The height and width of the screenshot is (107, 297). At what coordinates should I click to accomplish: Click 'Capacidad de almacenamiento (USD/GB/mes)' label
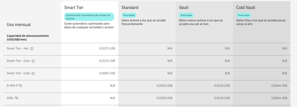click(x=28, y=38)
